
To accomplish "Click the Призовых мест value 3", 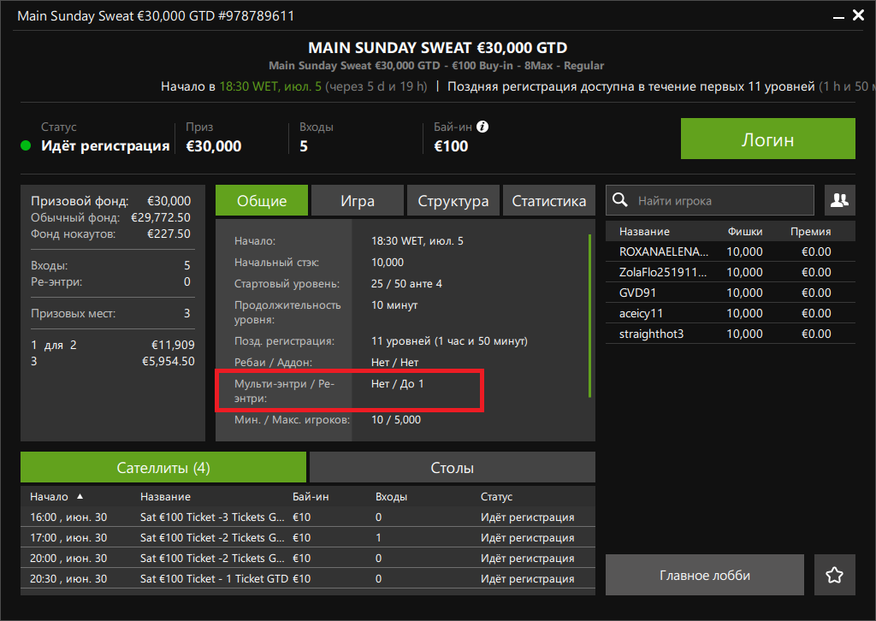I will (x=187, y=313).
